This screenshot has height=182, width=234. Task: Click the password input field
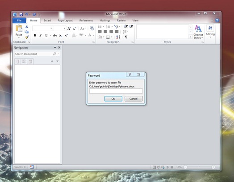116,91
